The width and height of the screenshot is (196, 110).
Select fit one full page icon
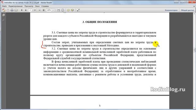point(63,10)
